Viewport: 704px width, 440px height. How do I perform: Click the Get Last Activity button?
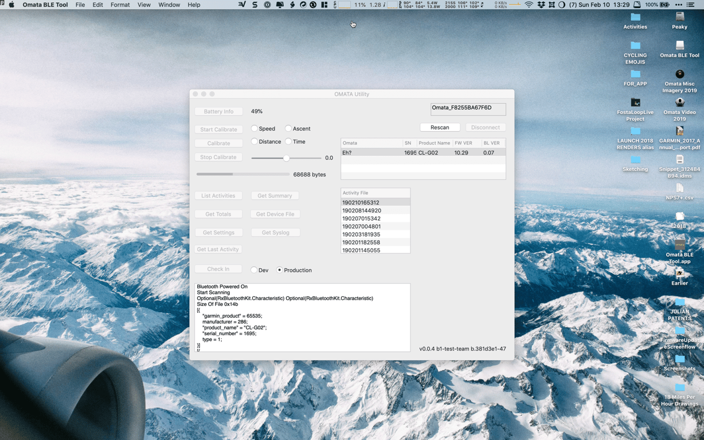click(218, 249)
